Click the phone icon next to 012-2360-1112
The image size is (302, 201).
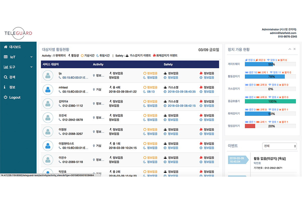[x=60, y=106]
